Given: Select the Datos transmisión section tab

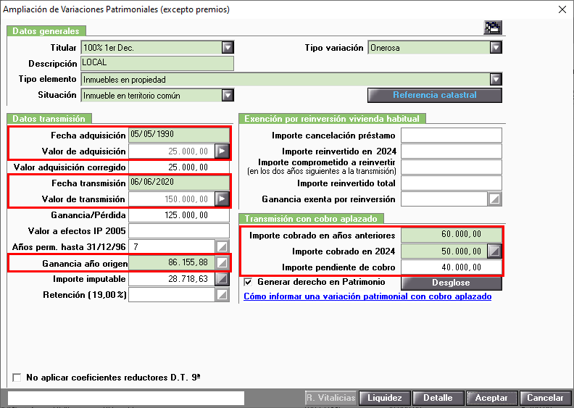Looking at the screenshot, I should [49, 119].
